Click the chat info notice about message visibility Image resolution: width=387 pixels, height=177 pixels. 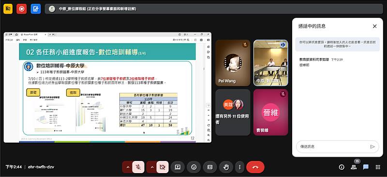(337, 44)
